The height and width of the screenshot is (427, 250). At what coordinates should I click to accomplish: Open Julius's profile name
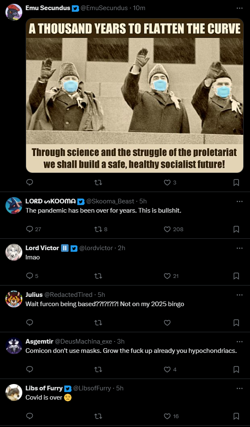(34, 295)
